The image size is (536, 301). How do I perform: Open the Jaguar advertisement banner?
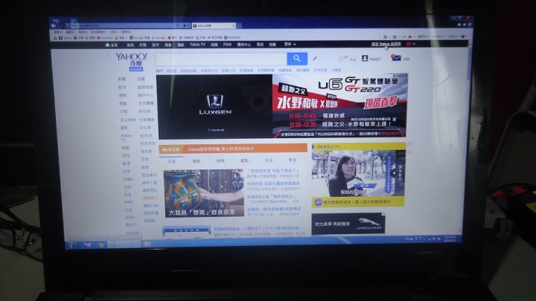pos(348,224)
